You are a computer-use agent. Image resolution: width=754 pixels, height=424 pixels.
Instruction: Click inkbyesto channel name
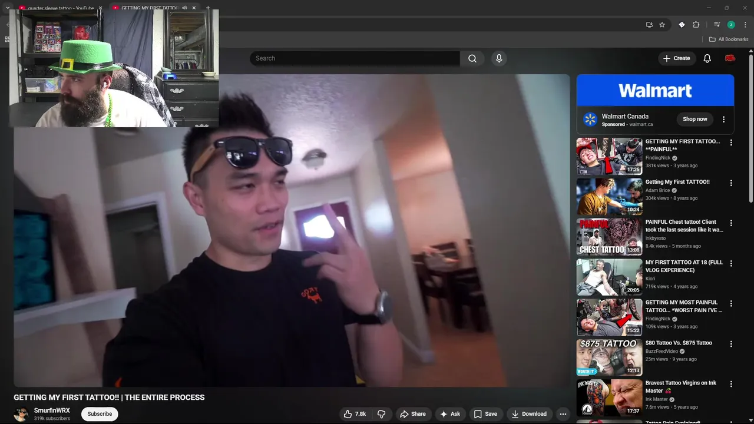(x=657, y=238)
